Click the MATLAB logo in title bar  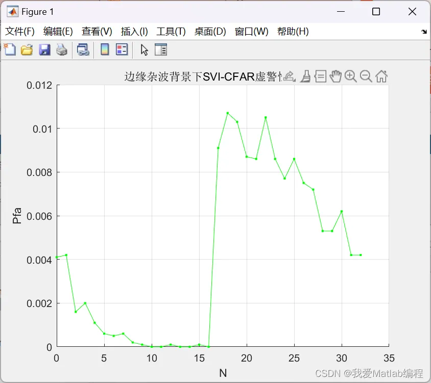[13, 12]
